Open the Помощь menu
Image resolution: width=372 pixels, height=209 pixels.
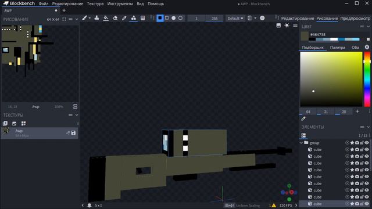(156, 4)
